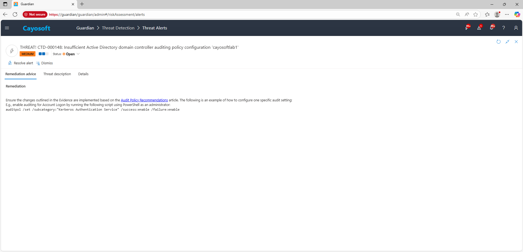523x252 pixels.
Task: Dismiss the threat alert
Action: pyautogui.click(x=44, y=63)
